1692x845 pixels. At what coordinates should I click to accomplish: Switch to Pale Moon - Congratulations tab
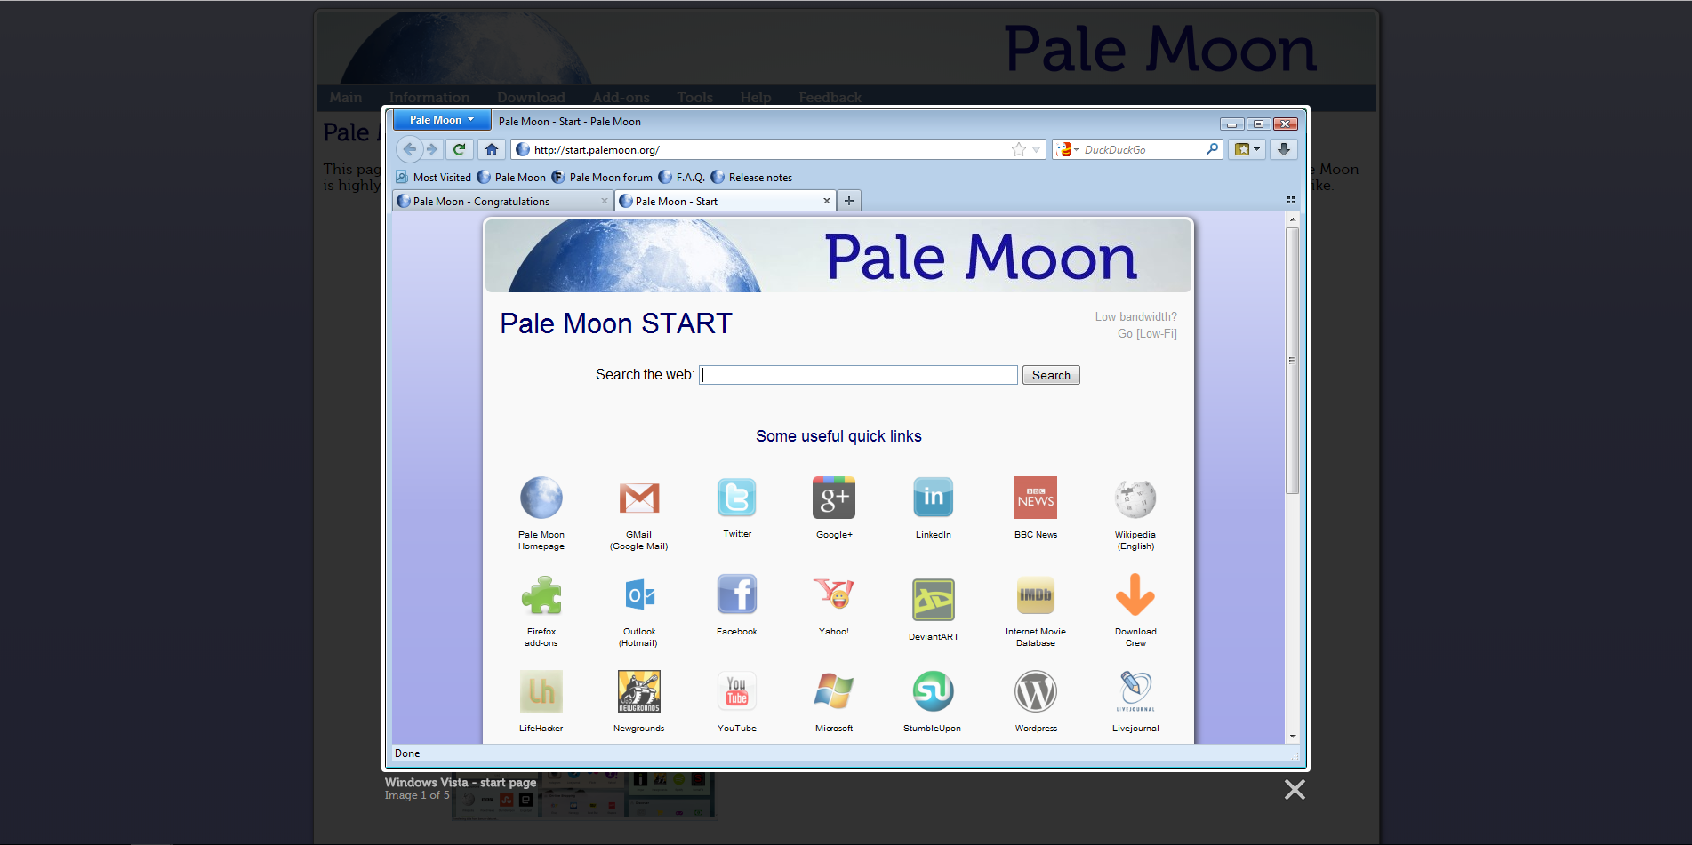[x=502, y=202]
